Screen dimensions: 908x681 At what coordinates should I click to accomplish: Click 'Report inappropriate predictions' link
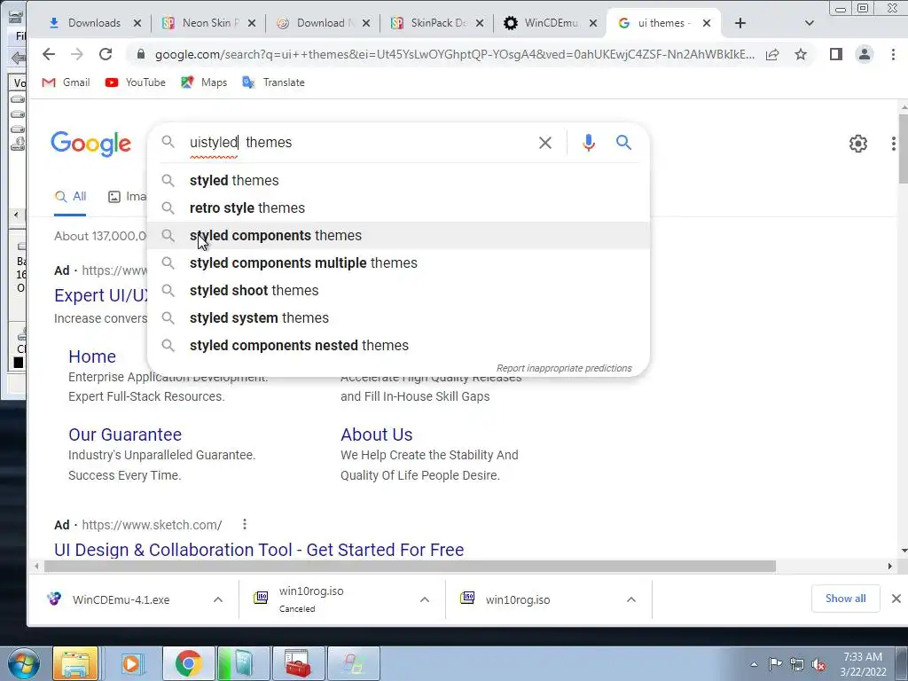(564, 368)
